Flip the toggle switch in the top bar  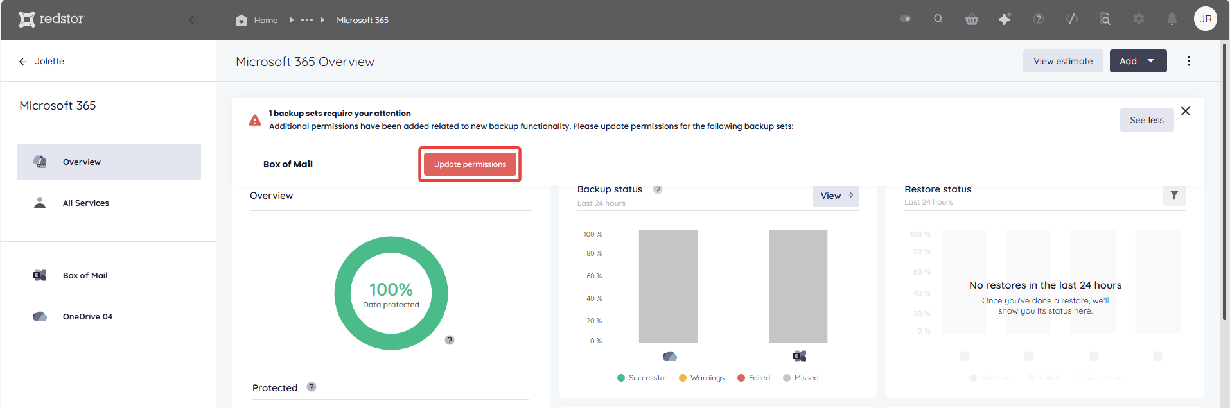[x=905, y=19]
